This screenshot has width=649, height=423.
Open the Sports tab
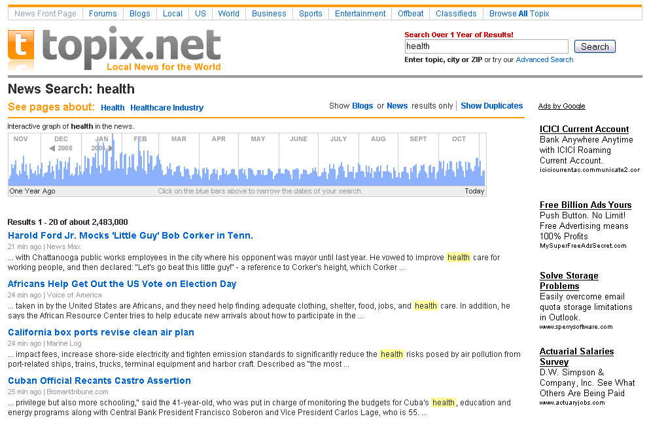pyautogui.click(x=310, y=14)
